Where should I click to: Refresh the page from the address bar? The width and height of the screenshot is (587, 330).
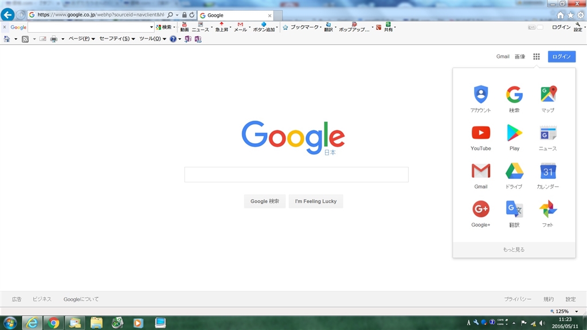(x=191, y=15)
